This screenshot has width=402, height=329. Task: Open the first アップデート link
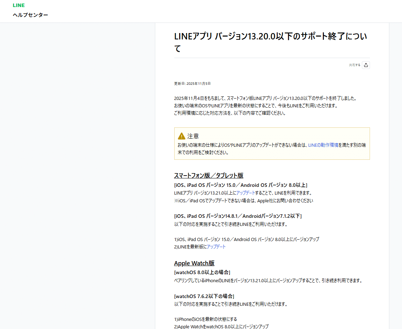(x=246, y=192)
